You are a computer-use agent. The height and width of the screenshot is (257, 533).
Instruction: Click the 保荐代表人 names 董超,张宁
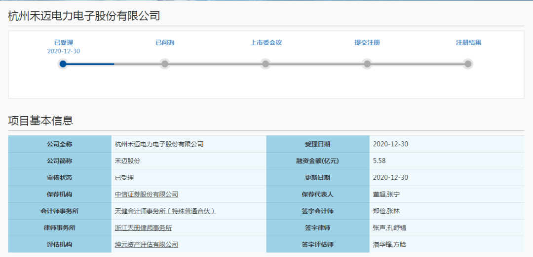click(x=386, y=194)
